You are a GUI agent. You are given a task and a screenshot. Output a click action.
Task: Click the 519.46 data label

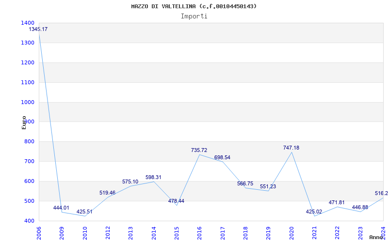point(107,193)
